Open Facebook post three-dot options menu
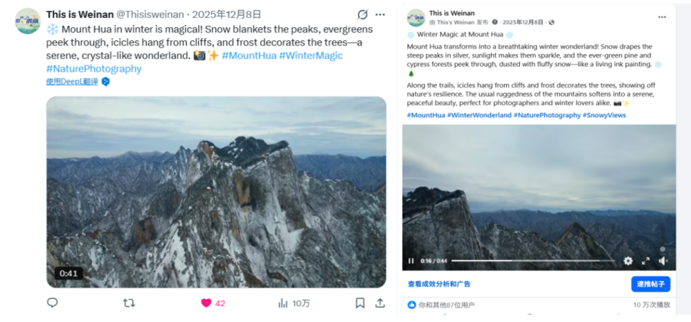Image resolution: width=691 pixels, height=322 pixels. (x=662, y=17)
